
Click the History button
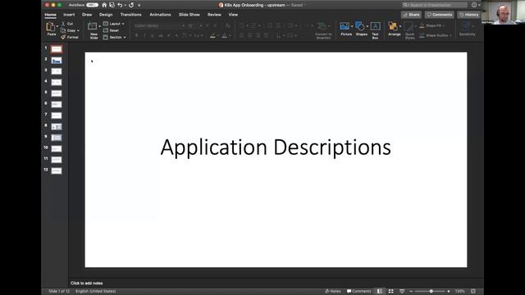pyautogui.click(x=469, y=15)
